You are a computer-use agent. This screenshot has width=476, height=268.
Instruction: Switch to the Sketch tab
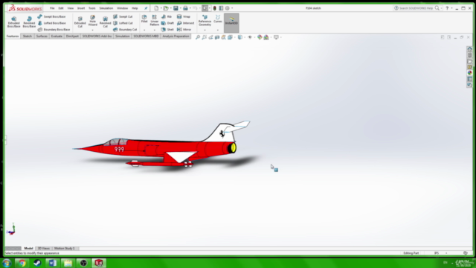28,36
